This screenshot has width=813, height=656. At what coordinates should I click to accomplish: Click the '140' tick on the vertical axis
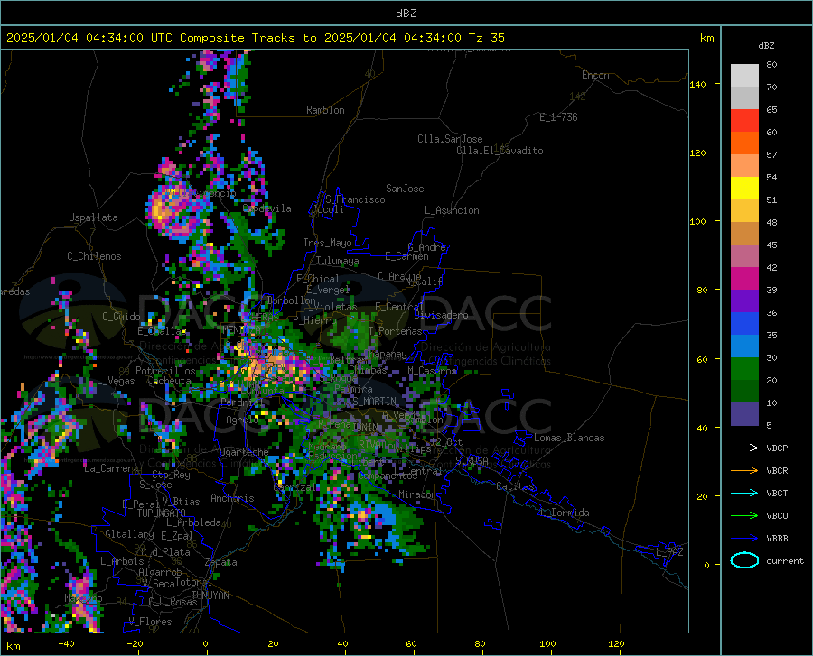(x=697, y=84)
